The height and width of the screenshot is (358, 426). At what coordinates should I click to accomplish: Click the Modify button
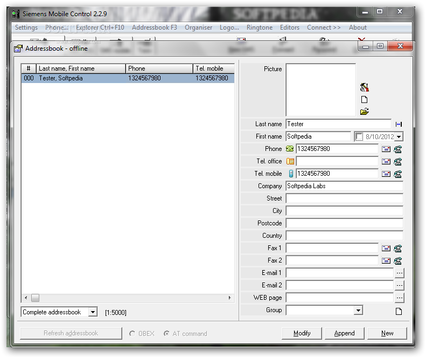tap(302, 333)
